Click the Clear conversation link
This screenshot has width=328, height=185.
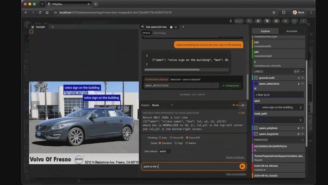236,174
